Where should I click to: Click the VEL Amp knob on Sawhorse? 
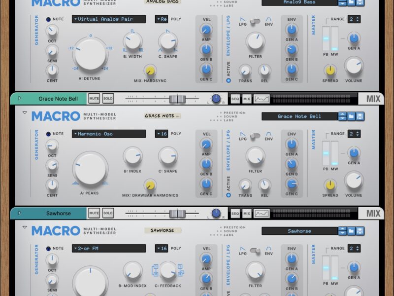tap(206, 259)
